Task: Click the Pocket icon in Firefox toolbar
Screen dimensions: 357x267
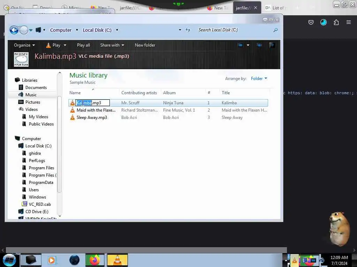Action: (x=311, y=22)
